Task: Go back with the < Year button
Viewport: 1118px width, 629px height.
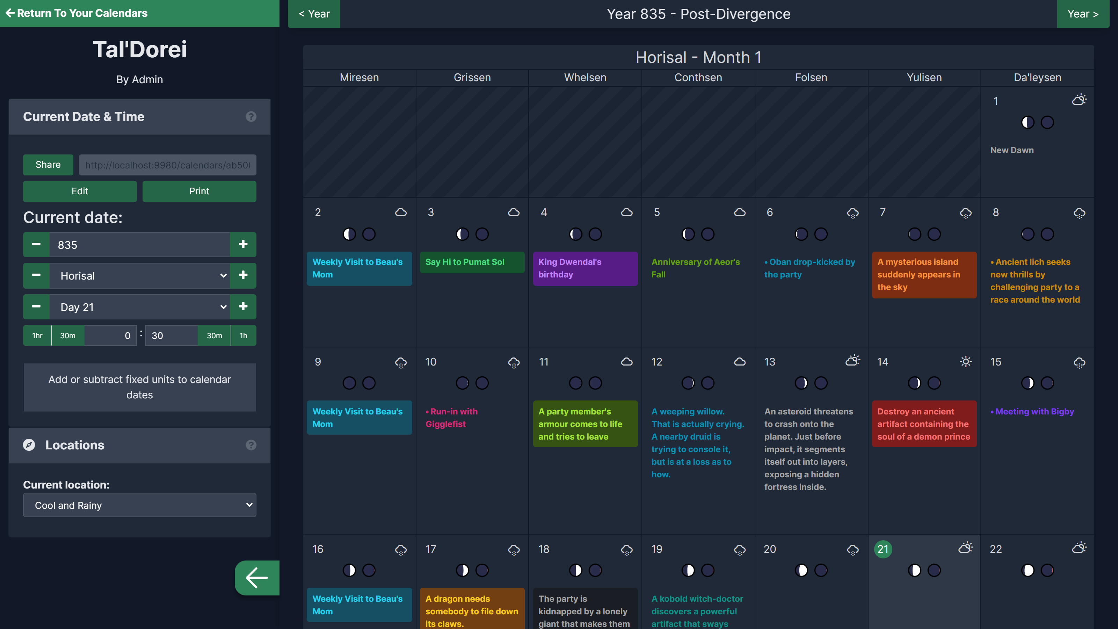Action: (x=313, y=14)
